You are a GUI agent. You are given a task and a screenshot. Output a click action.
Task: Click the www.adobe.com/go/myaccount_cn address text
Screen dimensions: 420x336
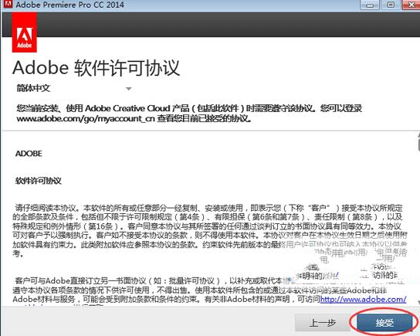[x=86, y=118]
